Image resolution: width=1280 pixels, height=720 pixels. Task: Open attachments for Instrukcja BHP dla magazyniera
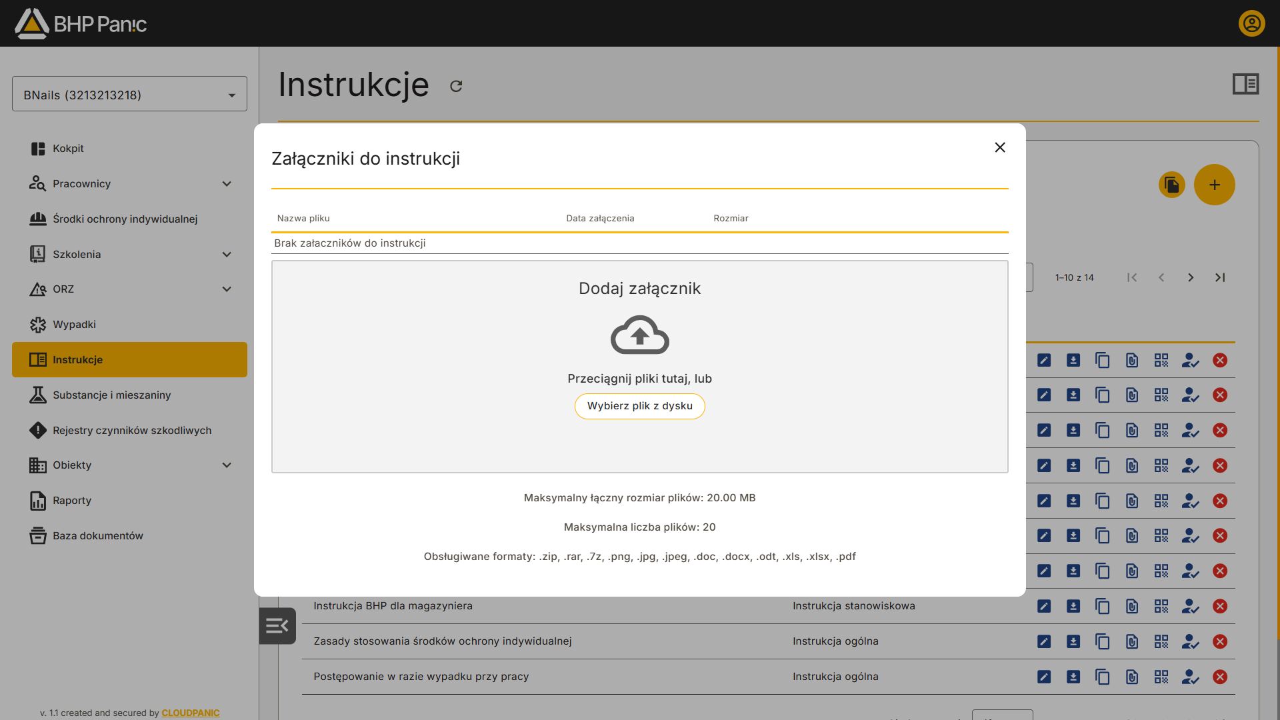pos(1132,606)
